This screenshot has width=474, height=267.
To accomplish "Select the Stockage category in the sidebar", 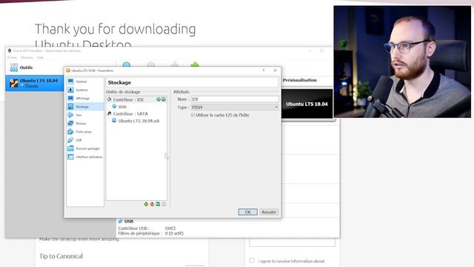I will tap(85, 107).
